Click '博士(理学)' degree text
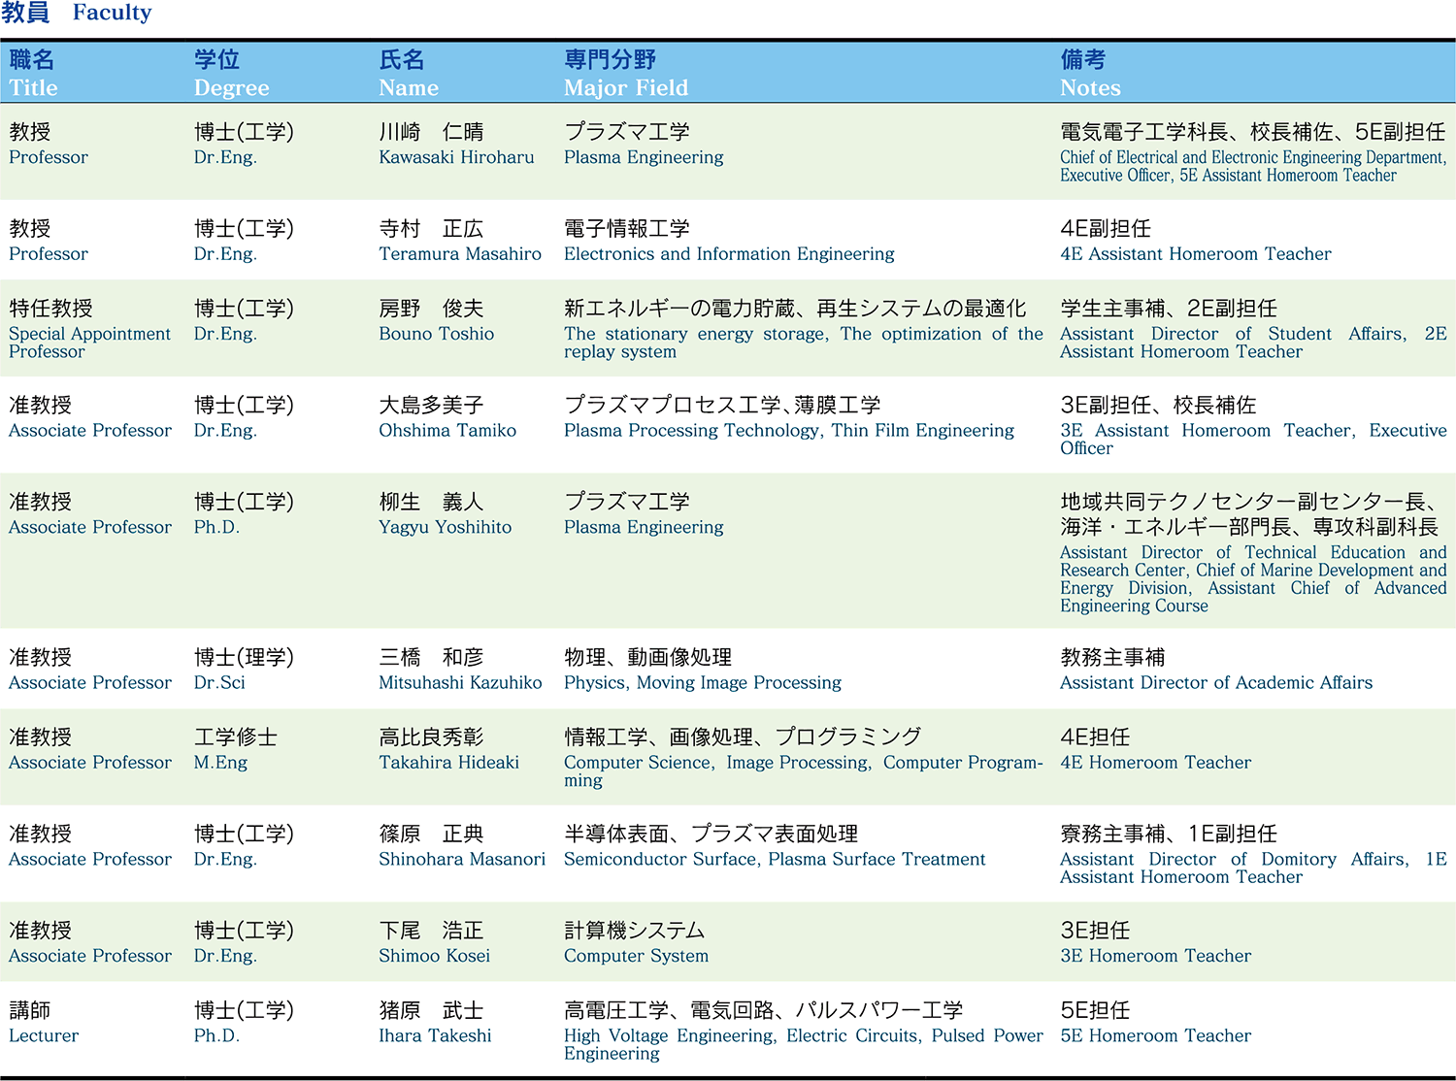This screenshot has width=1456, height=1081. tap(244, 658)
